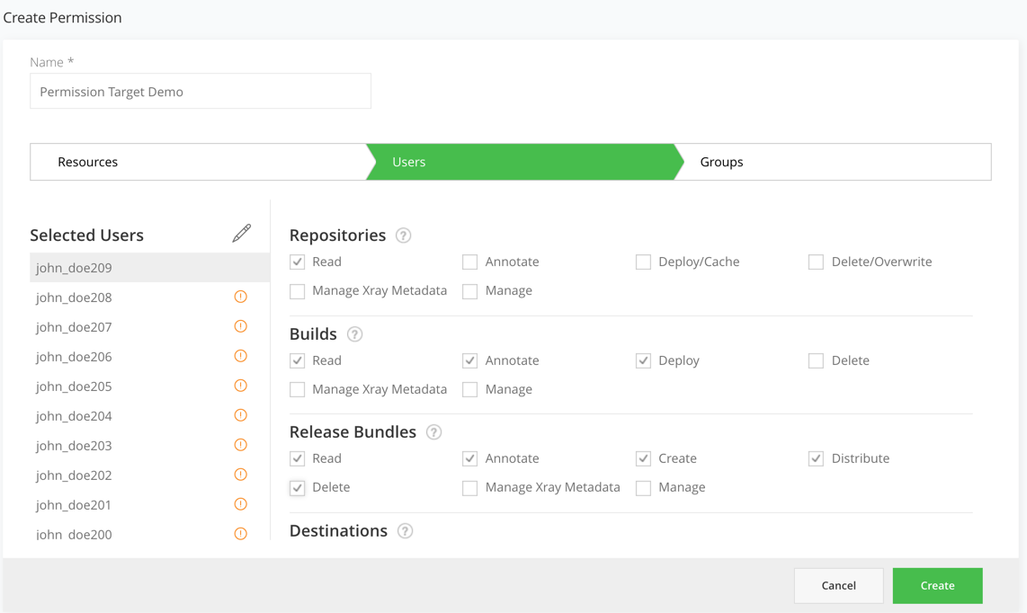The height and width of the screenshot is (613, 1027).
Task: Click the warning icon beside john_doe205
Action: click(240, 385)
